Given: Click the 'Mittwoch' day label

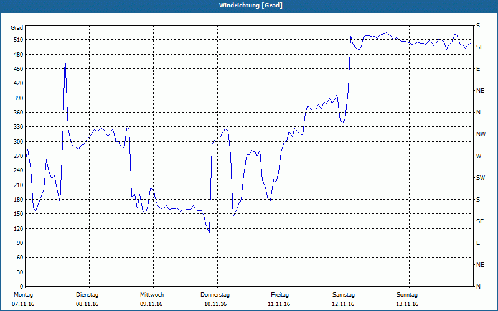Looking at the screenshot, I should [x=152, y=295].
